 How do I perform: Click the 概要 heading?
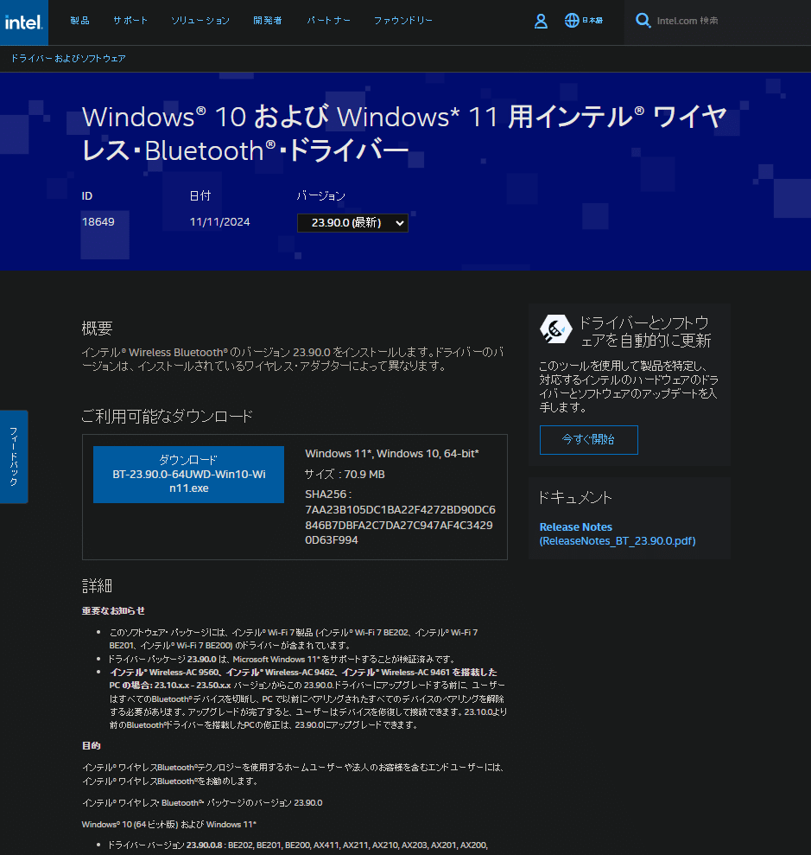[97, 329]
